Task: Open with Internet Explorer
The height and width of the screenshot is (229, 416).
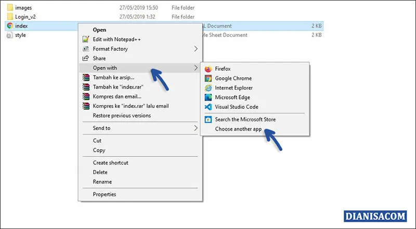Action: (x=255, y=88)
